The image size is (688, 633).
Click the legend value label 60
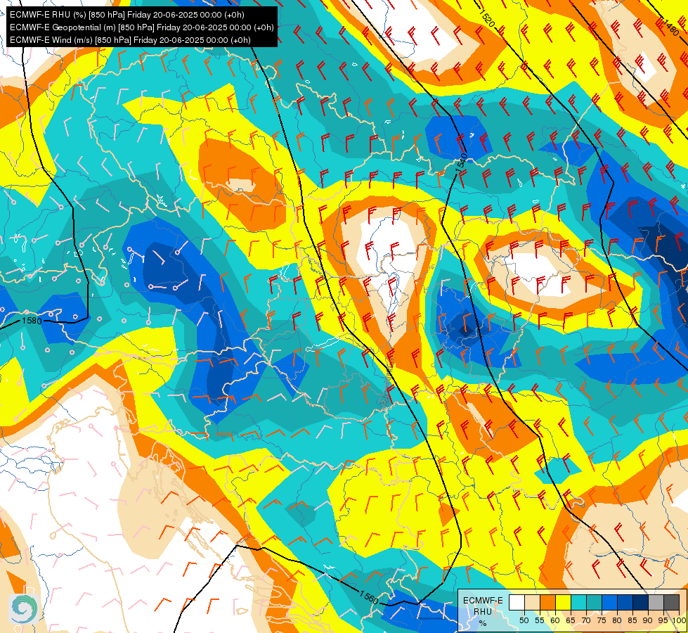[x=555, y=620]
